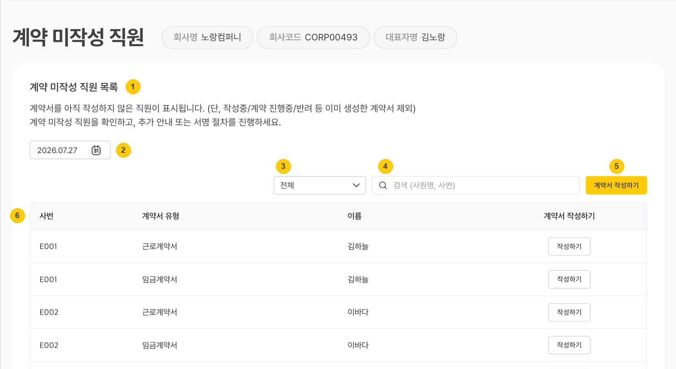Viewport: 676px width, 369px height.
Task: Click 작성하기 for E001 근로계약서 row
Action: coord(569,246)
